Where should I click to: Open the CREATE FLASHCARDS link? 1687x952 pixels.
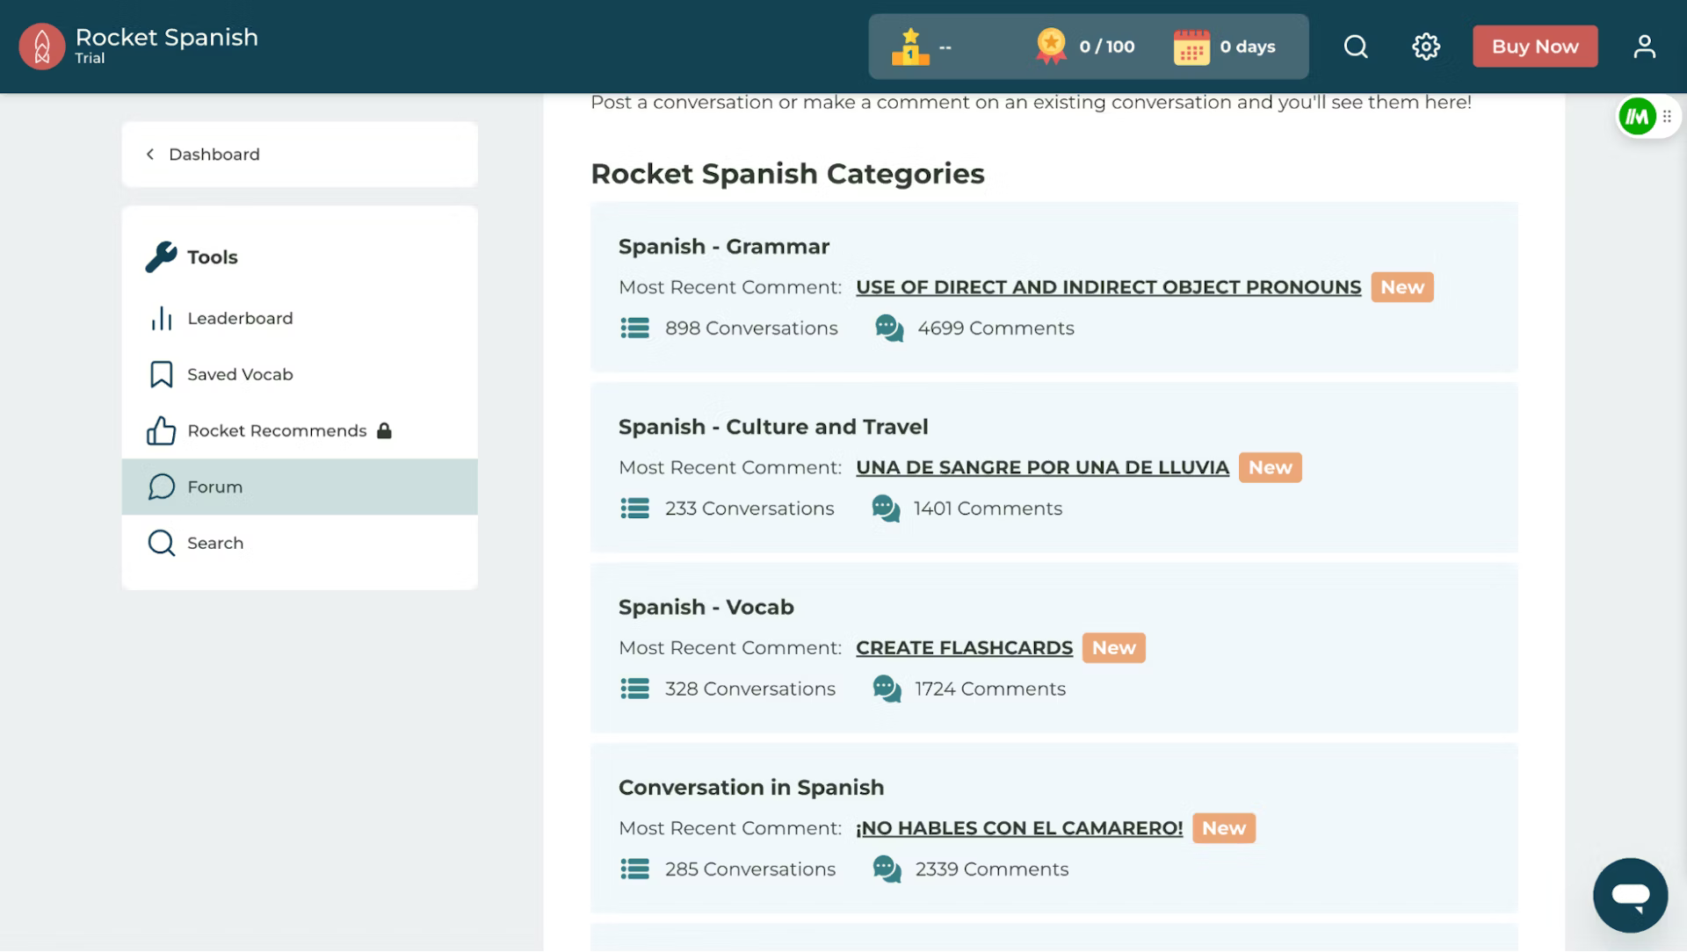[964, 648]
